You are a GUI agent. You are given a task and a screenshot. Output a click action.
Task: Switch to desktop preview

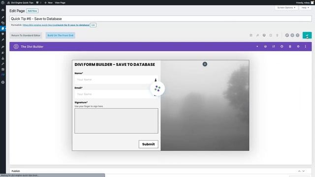tap(264, 35)
